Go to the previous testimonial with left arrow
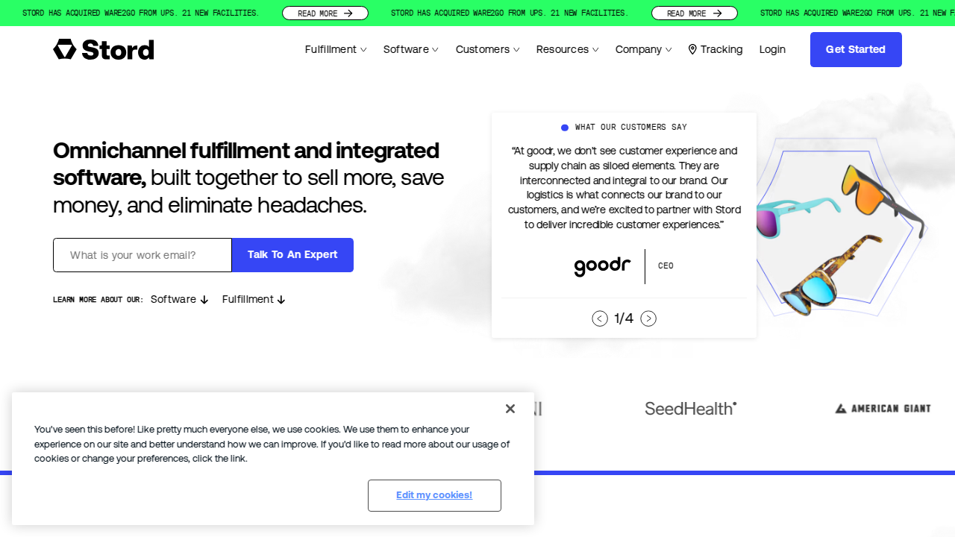Image resolution: width=955 pixels, height=537 pixels. (x=600, y=318)
